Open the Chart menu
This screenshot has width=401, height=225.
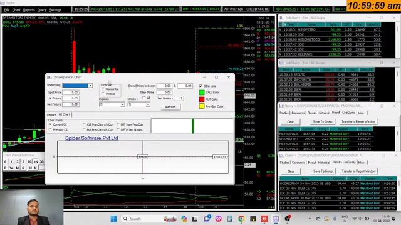pos(16,10)
